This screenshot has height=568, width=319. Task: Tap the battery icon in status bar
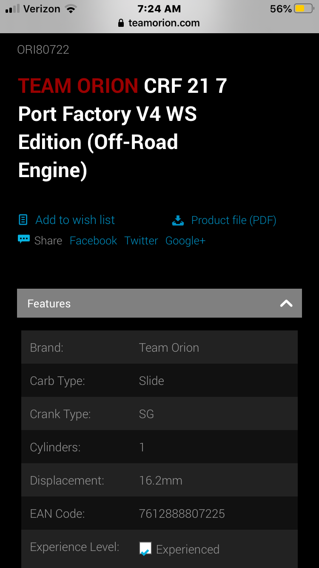coord(304,9)
